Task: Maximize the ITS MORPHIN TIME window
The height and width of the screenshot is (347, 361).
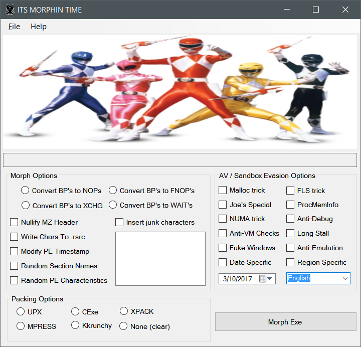Action: pyautogui.click(x=316, y=10)
